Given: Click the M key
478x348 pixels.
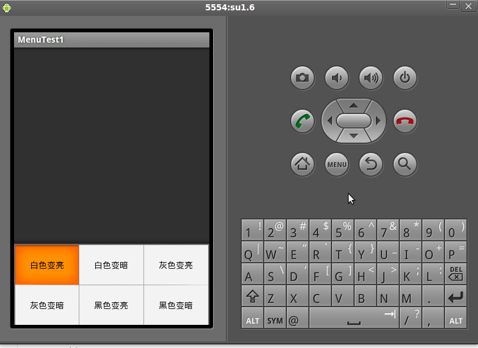Looking at the screenshot, I should pyautogui.click(x=410, y=296).
